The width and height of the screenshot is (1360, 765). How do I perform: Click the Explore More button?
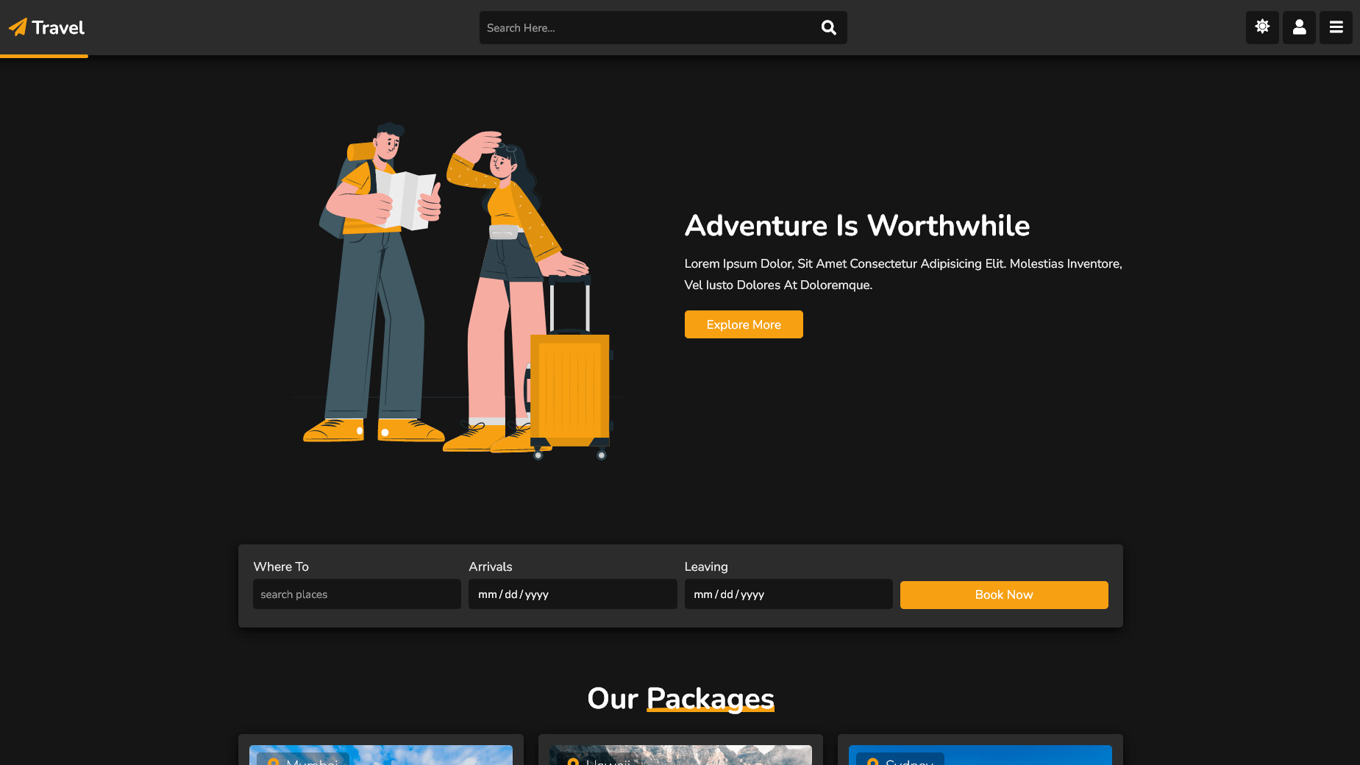tap(743, 324)
